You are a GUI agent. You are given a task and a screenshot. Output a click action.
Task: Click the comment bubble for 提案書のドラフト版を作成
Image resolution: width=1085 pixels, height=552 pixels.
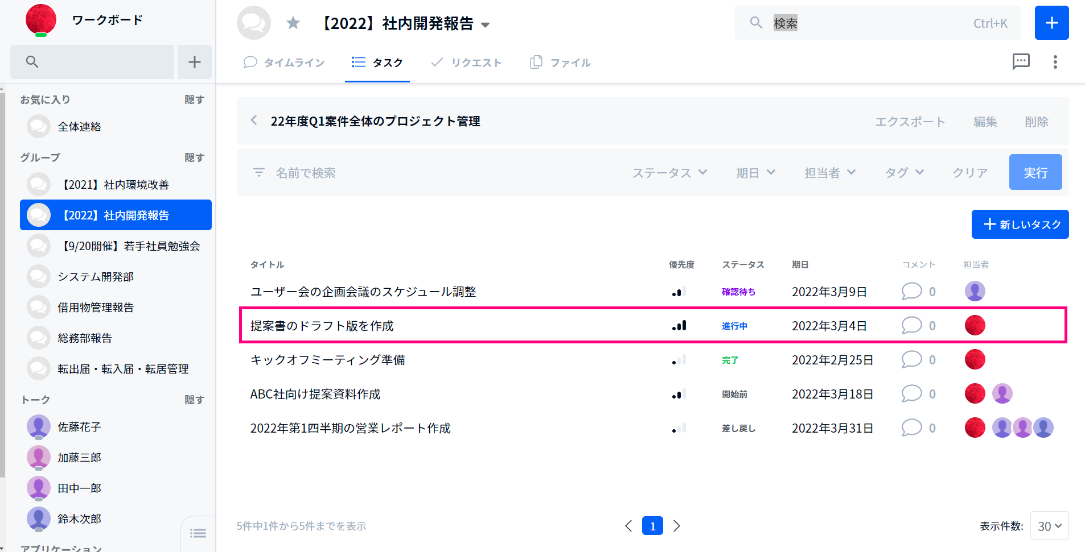tap(911, 325)
